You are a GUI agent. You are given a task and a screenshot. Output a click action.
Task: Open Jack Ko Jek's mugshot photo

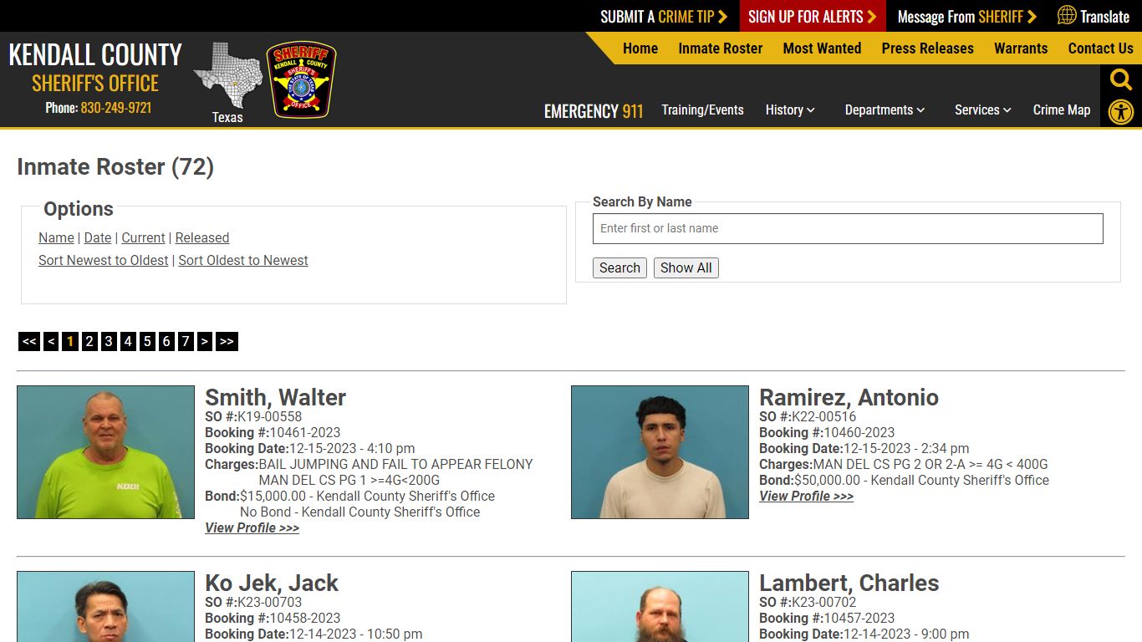(105, 606)
